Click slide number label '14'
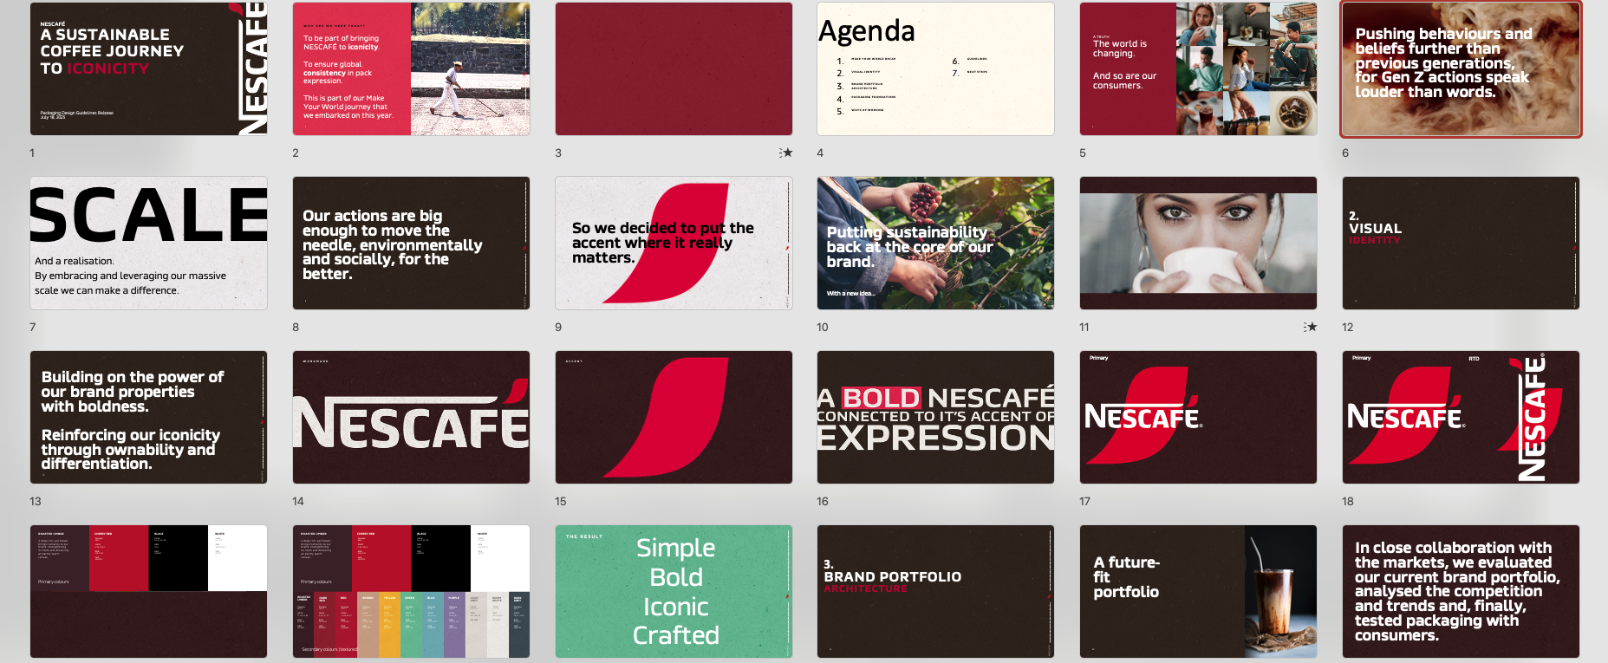The image size is (1608, 663). 298,501
